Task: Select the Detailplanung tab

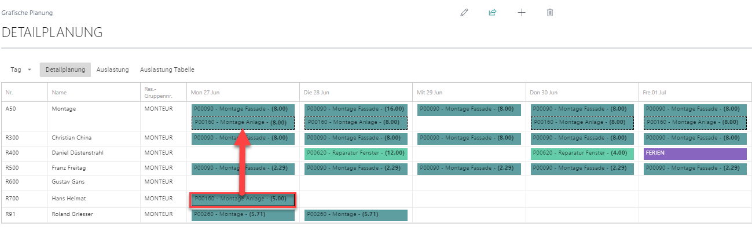Action: [65, 69]
